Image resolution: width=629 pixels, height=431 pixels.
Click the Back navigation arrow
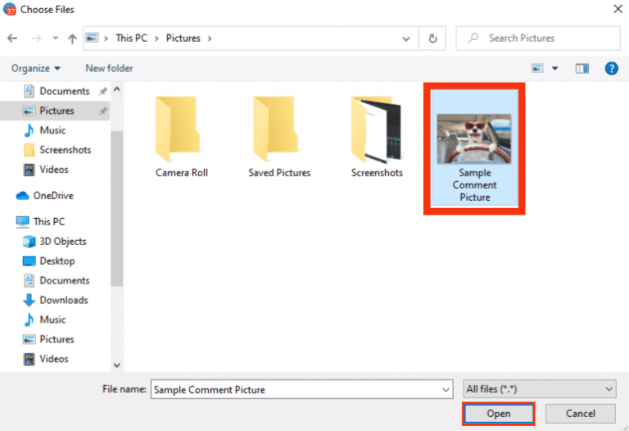tap(13, 39)
